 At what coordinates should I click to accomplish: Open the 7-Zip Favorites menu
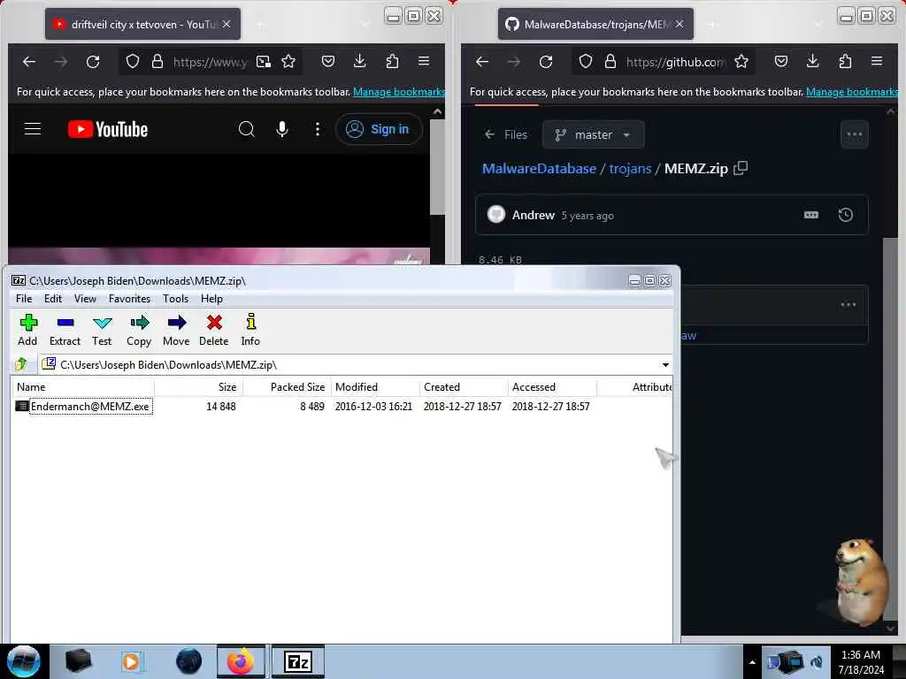click(x=129, y=299)
